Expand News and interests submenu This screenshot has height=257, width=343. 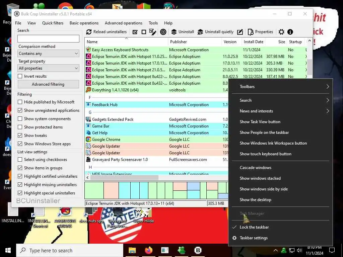point(281,111)
